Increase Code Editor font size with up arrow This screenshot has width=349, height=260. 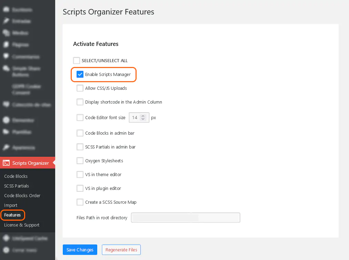143,116
